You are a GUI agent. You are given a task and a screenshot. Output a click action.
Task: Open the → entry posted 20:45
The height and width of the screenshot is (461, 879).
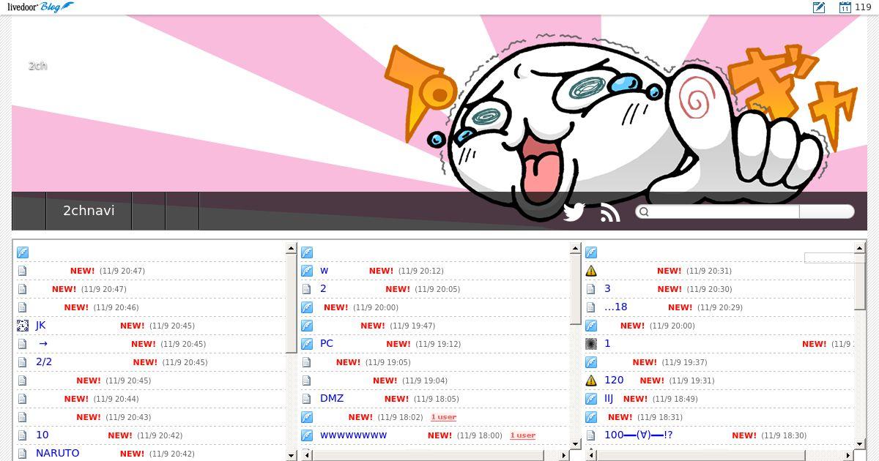43,344
